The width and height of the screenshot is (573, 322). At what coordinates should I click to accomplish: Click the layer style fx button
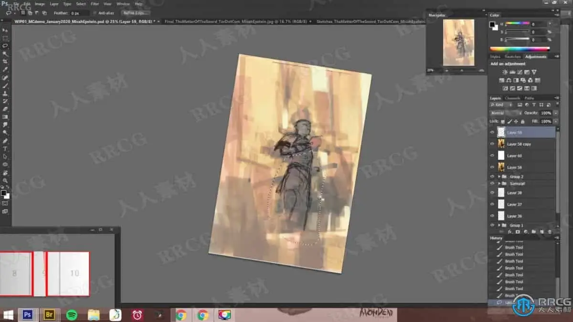pyautogui.click(x=510, y=232)
